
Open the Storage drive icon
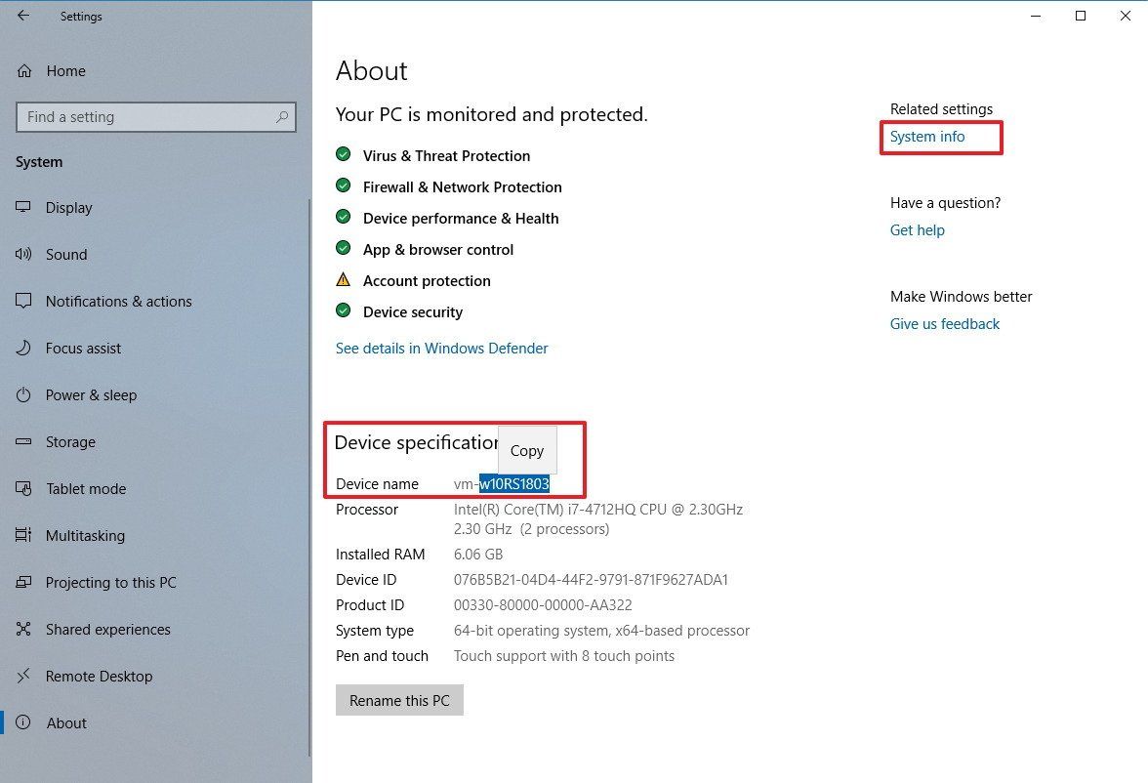coord(23,441)
